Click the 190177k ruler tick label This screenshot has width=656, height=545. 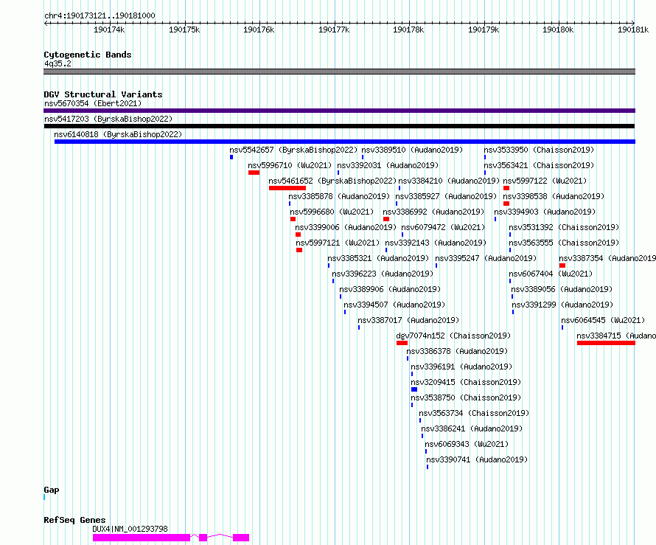pyautogui.click(x=334, y=29)
